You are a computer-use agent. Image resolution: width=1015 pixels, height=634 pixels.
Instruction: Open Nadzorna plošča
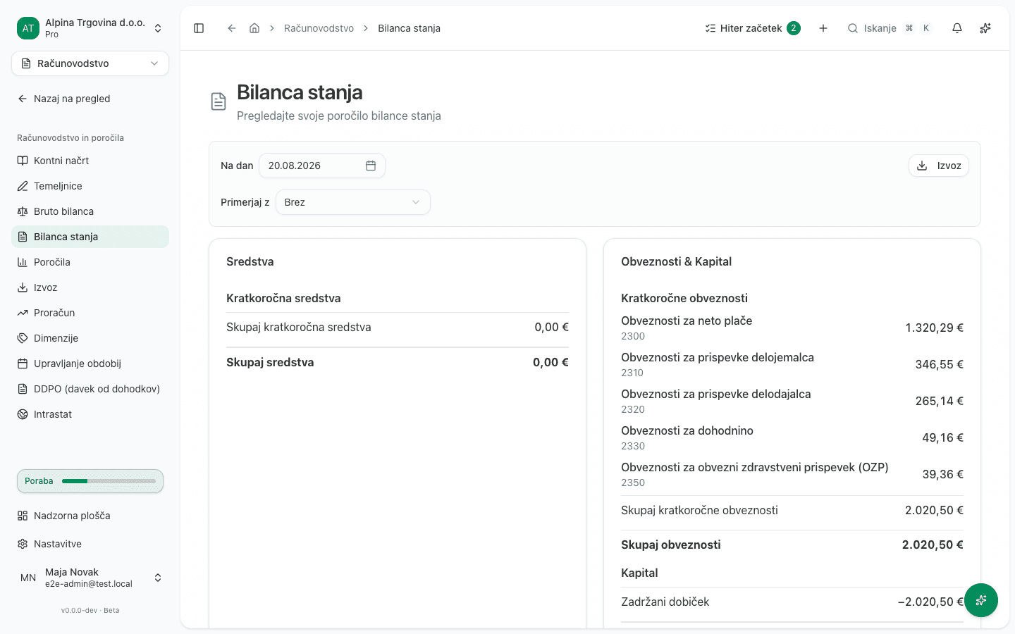tap(90, 516)
